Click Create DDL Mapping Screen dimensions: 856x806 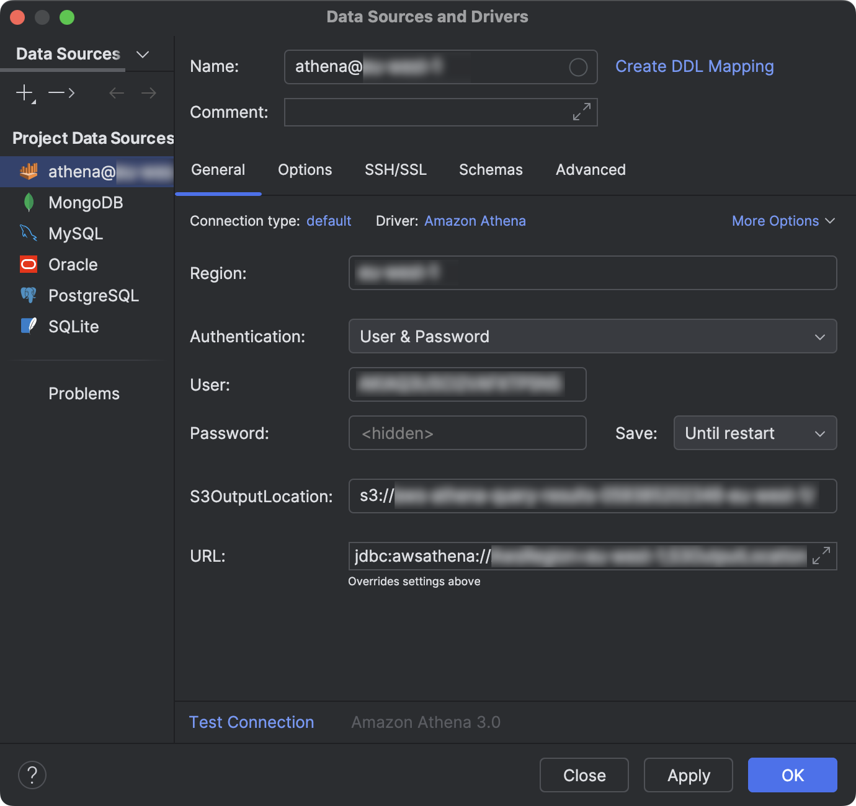click(x=694, y=66)
